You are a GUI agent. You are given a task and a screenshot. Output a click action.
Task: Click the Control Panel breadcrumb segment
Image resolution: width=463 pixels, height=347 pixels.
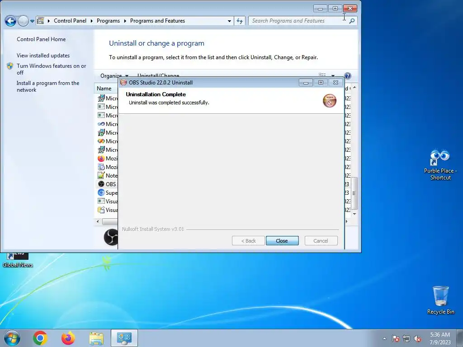click(70, 21)
